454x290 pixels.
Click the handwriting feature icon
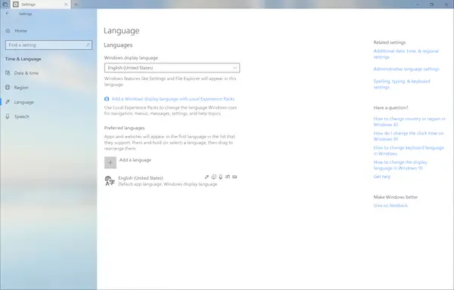point(228,177)
